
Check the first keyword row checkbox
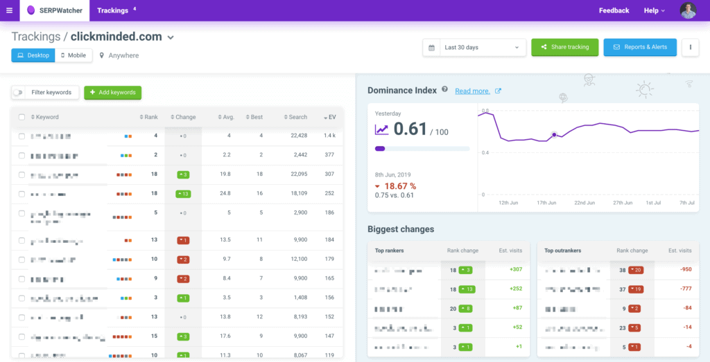(x=22, y=136)
